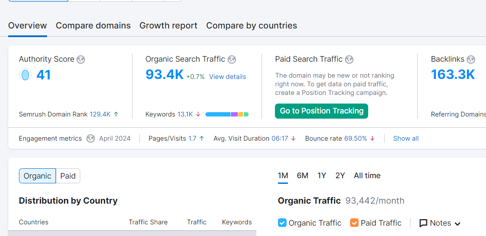Select the All time range

[x=367, y=176]
